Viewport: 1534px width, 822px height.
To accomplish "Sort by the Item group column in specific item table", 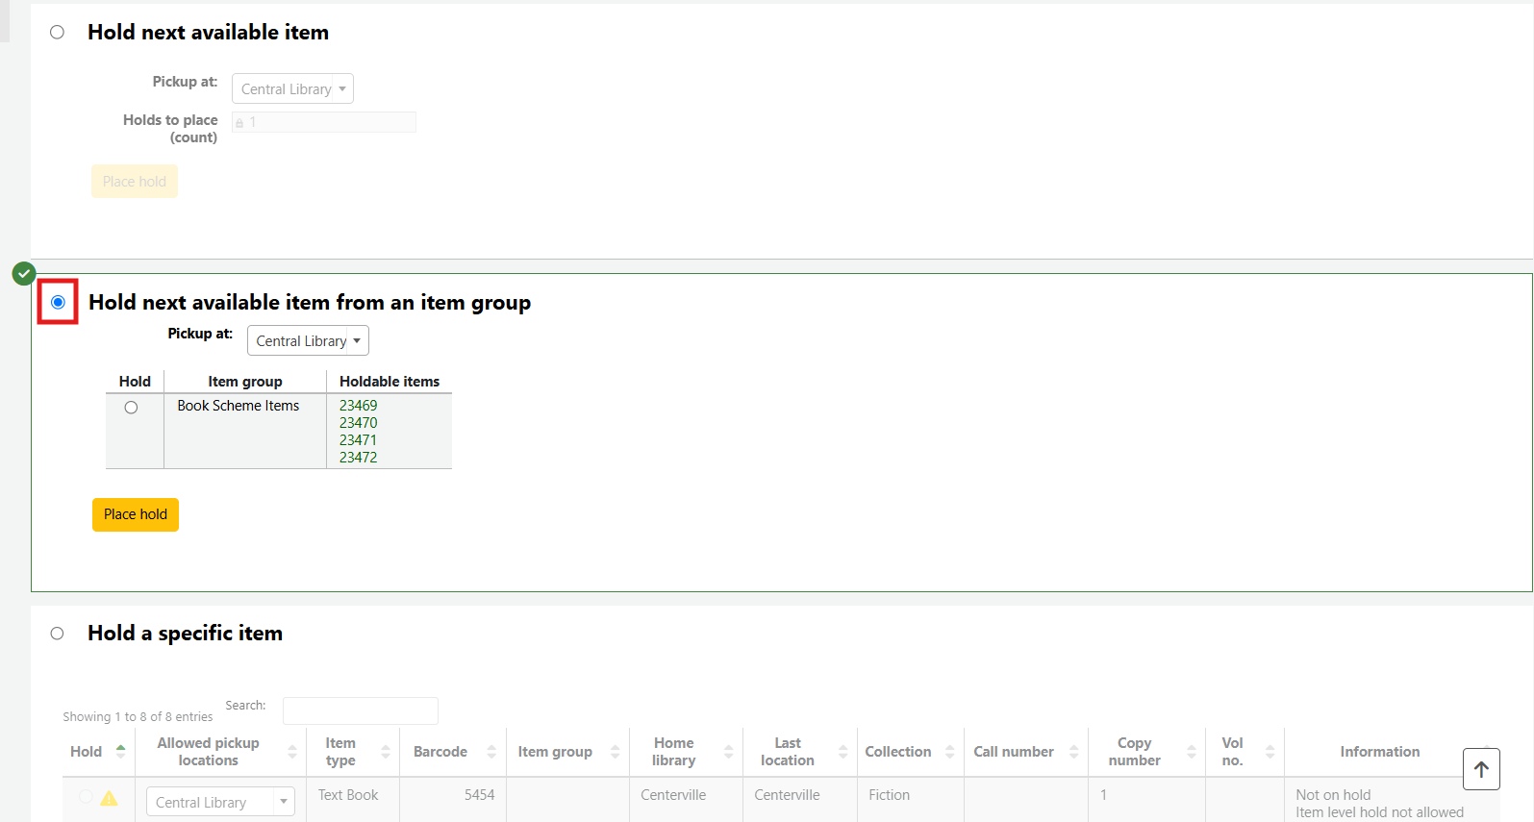I will [x=567, y=752].
